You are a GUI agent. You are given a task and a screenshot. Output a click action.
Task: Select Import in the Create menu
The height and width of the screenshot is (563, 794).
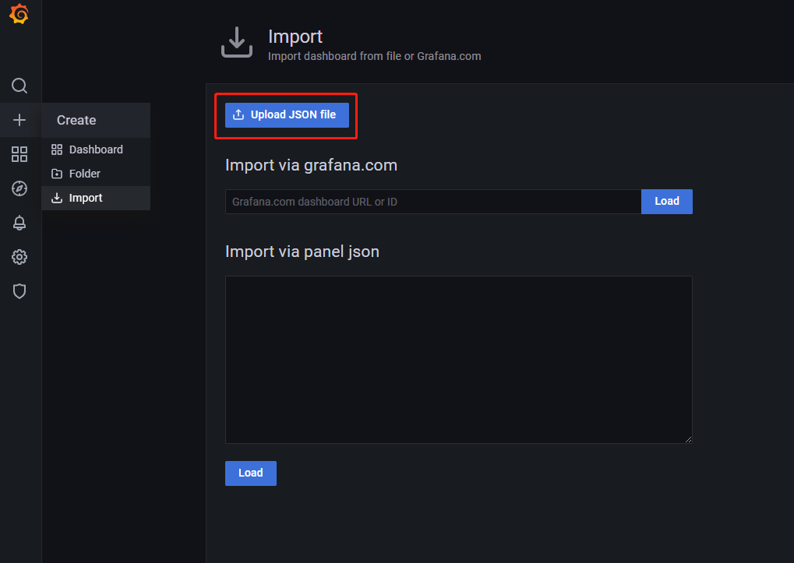click(x=85, y=198)
